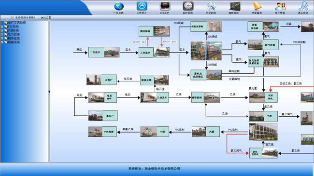Open the clock real-time data icon
The width and height of the screenshot is (314, 176).
tap(188, 6)
